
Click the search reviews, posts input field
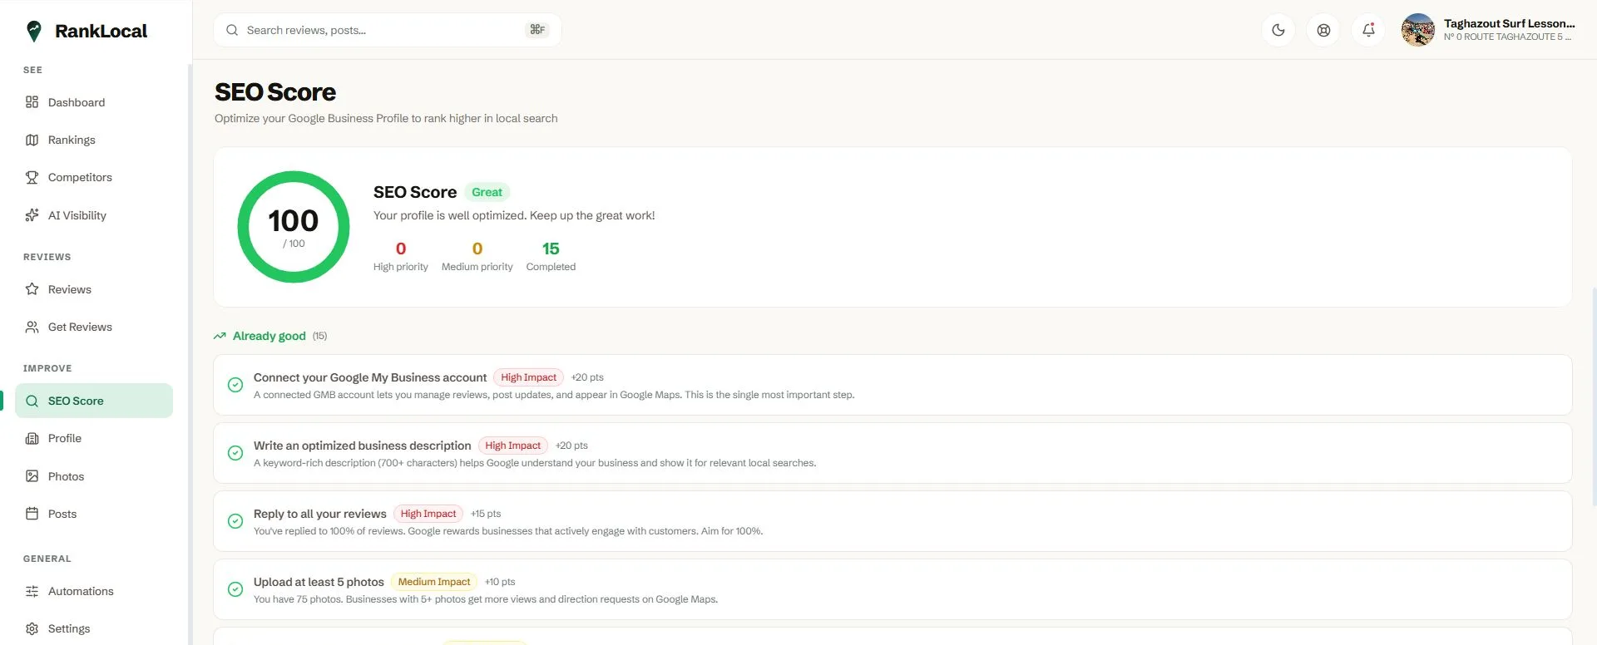[x=388, y=30]
